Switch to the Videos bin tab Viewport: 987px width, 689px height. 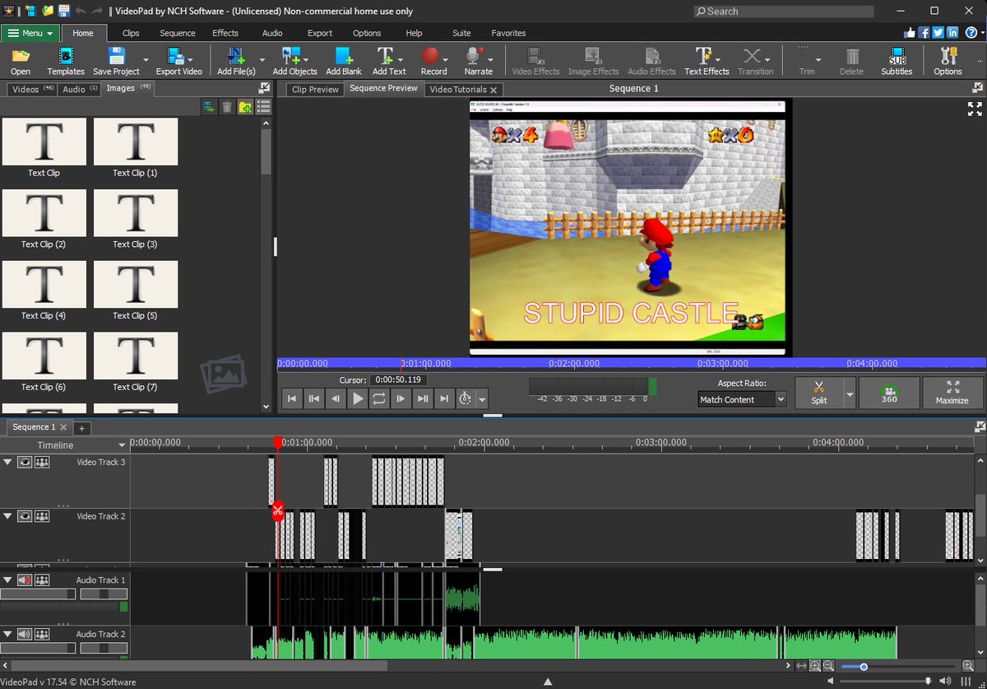click(31, 89)
